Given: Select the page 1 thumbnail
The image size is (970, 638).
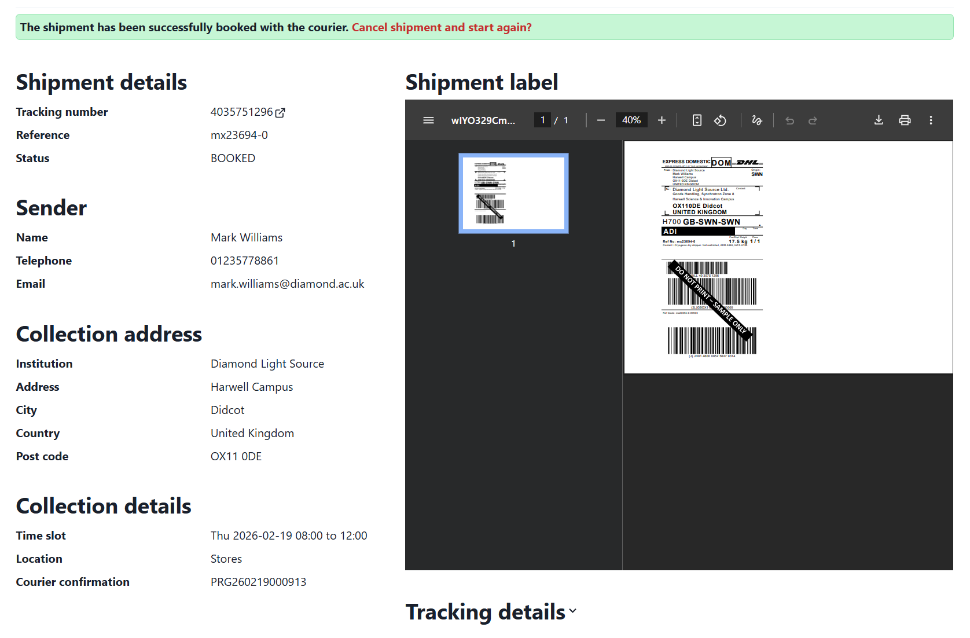Looking at the screenshot, I should pyautogui.click(x=513, y=193).
